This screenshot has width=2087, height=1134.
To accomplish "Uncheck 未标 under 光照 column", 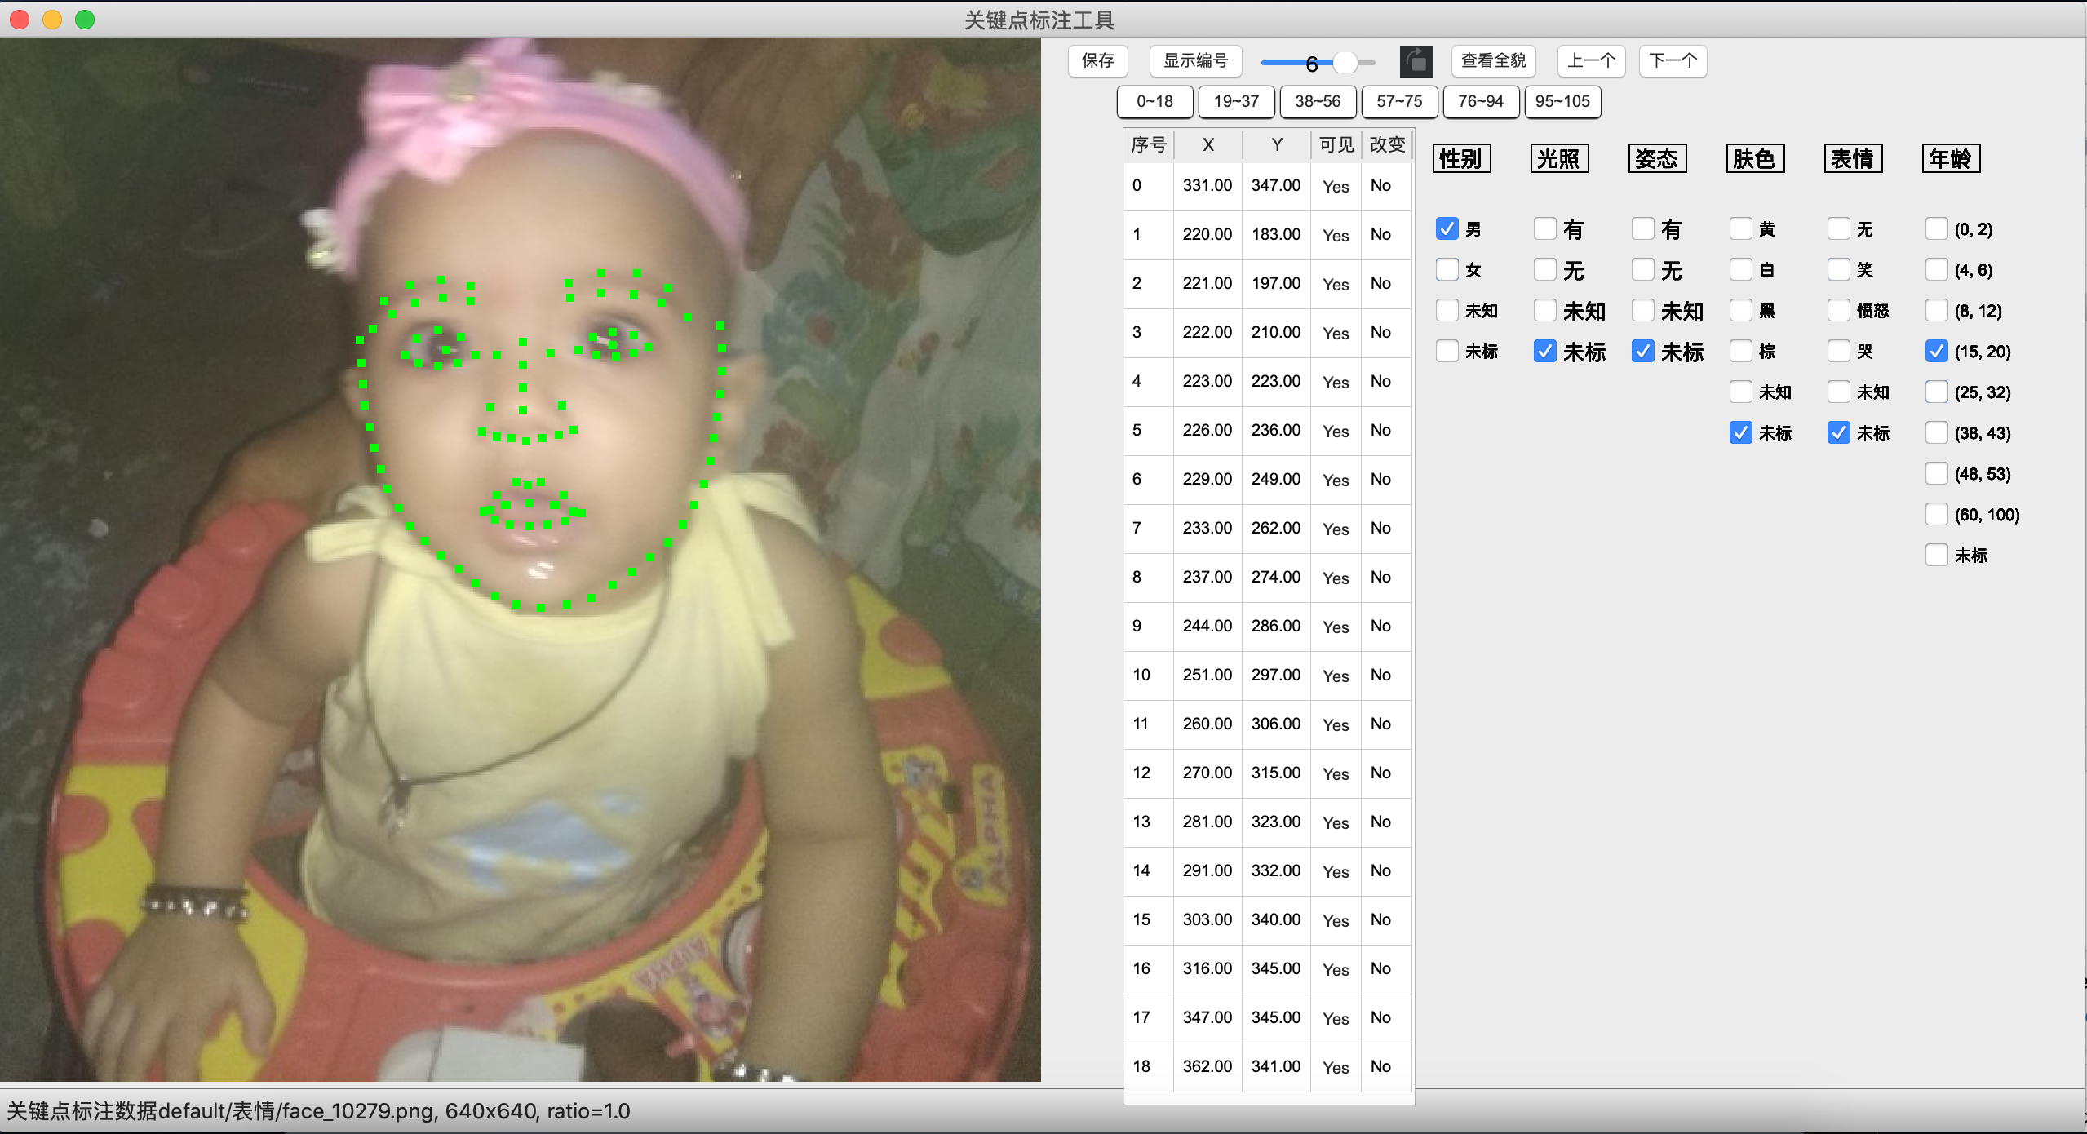I will point(1544,351).
